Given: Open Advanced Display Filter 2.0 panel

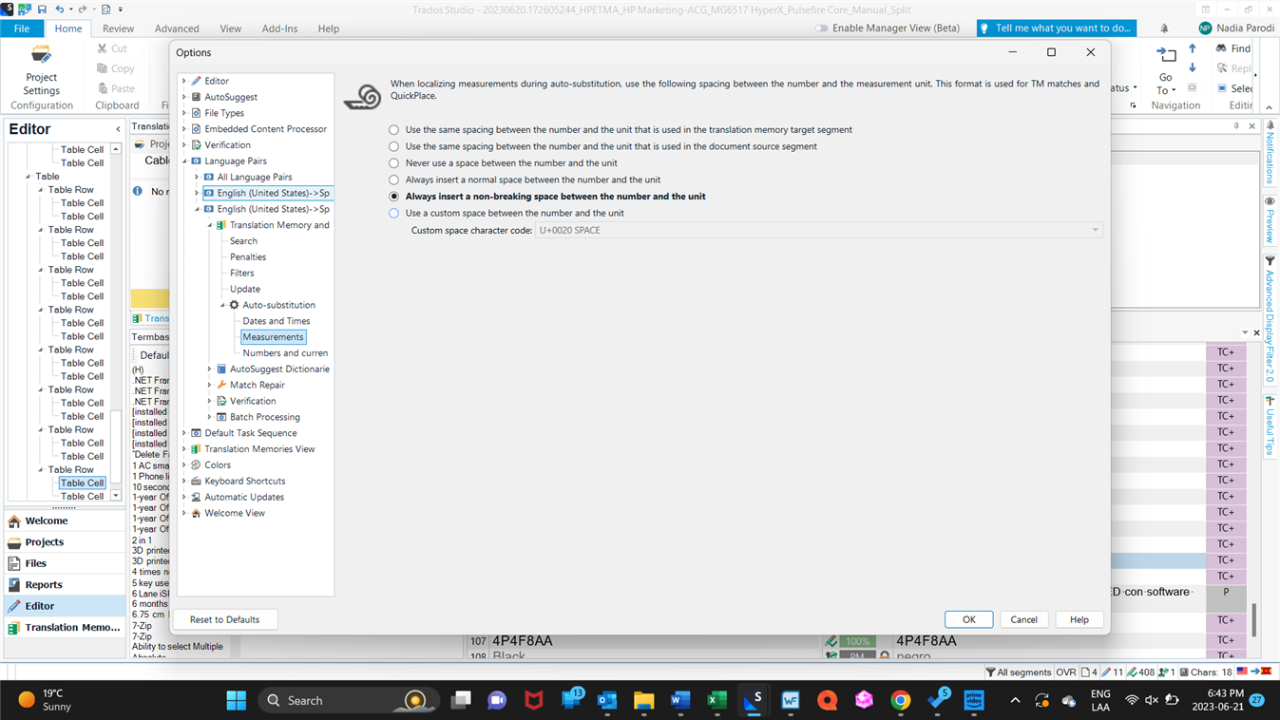Looking at the screenshot, I should point(1270,319).
